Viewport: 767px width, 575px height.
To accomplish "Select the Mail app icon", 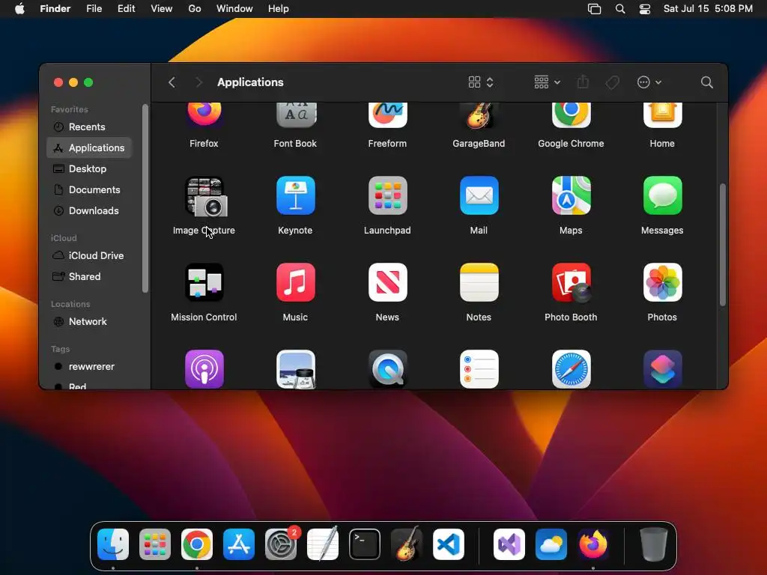I will [x=479, y=195].
